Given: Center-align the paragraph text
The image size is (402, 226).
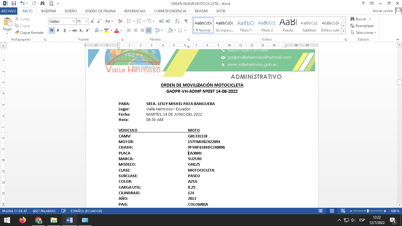Looking at the screenshot, I should 136,30.
